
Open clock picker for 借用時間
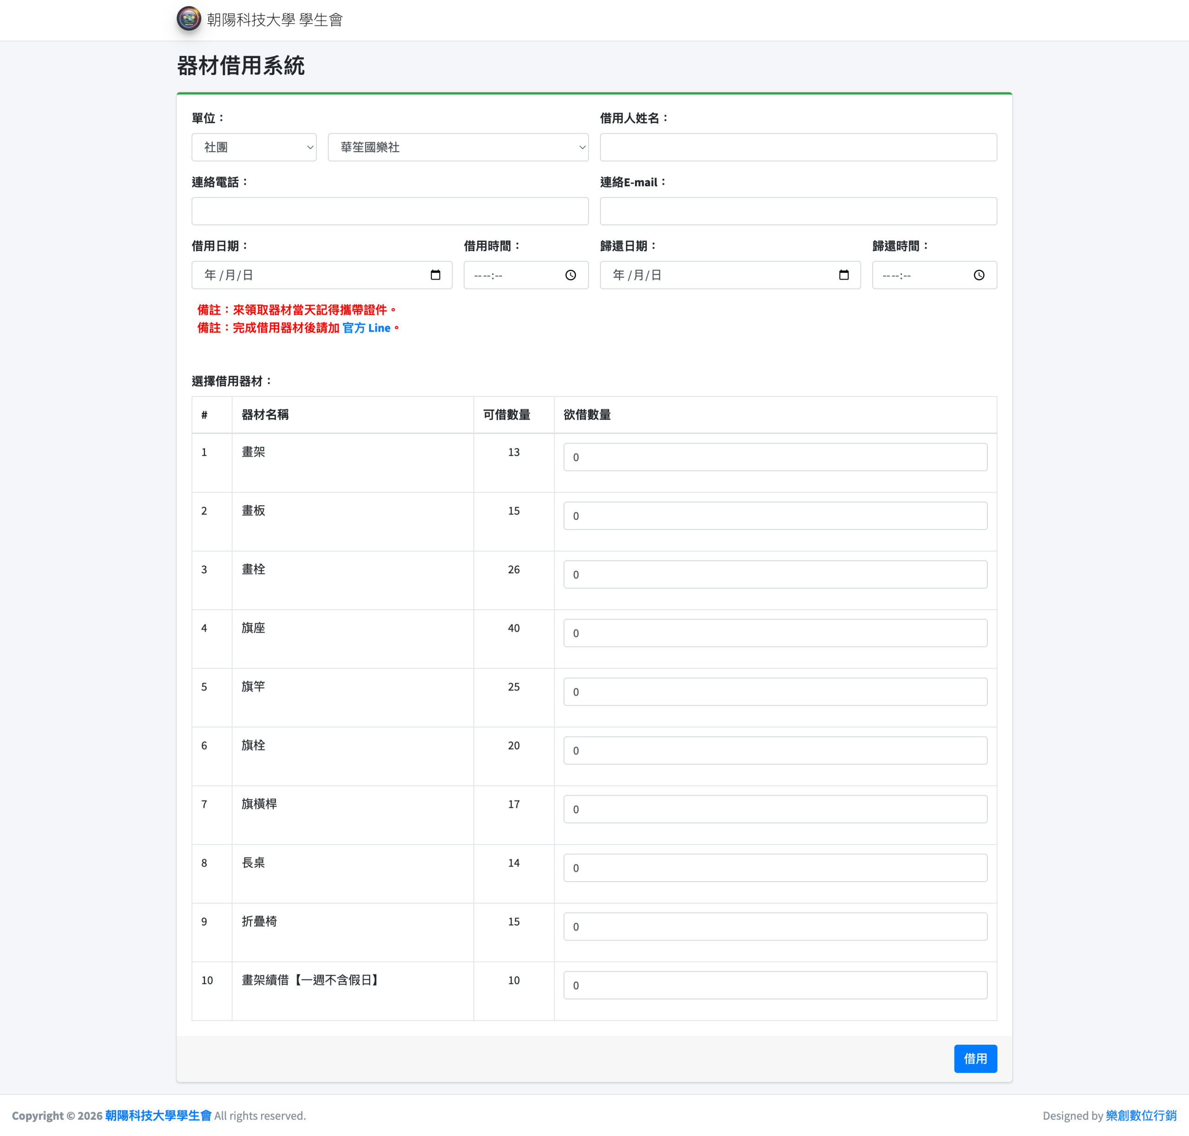point(570,275)
